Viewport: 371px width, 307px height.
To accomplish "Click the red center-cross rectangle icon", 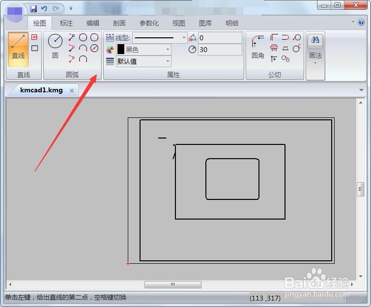I will pos(34,37).
